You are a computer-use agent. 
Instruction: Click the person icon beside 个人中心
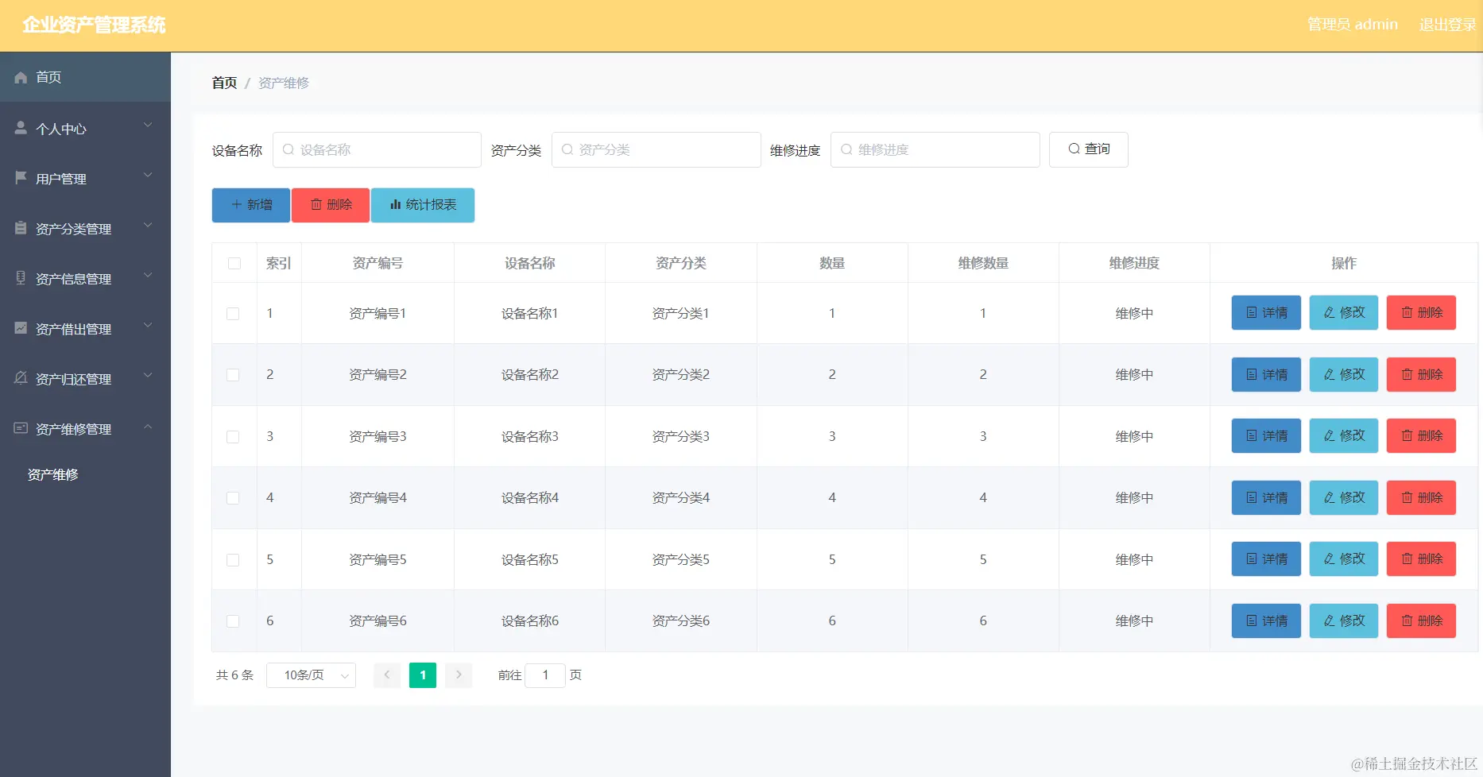(21, 127)
